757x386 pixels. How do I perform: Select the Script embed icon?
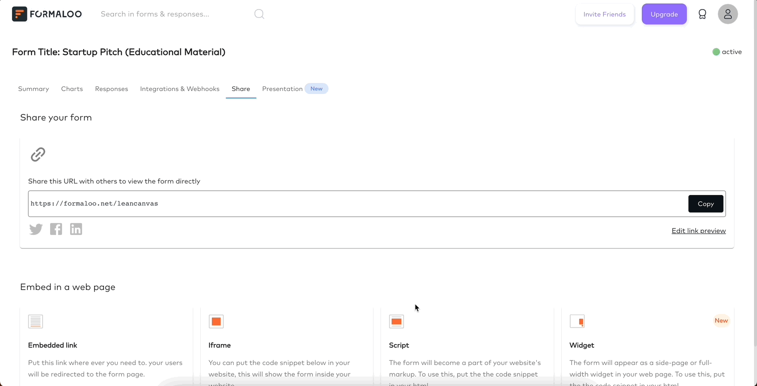click(396, 321)
